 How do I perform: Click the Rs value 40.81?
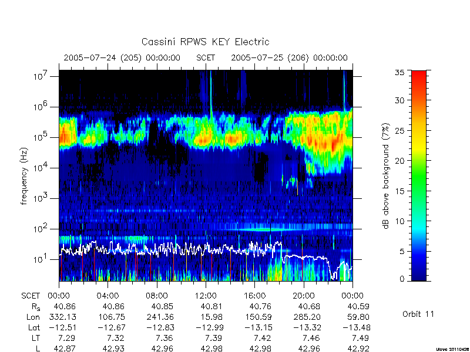211,307
